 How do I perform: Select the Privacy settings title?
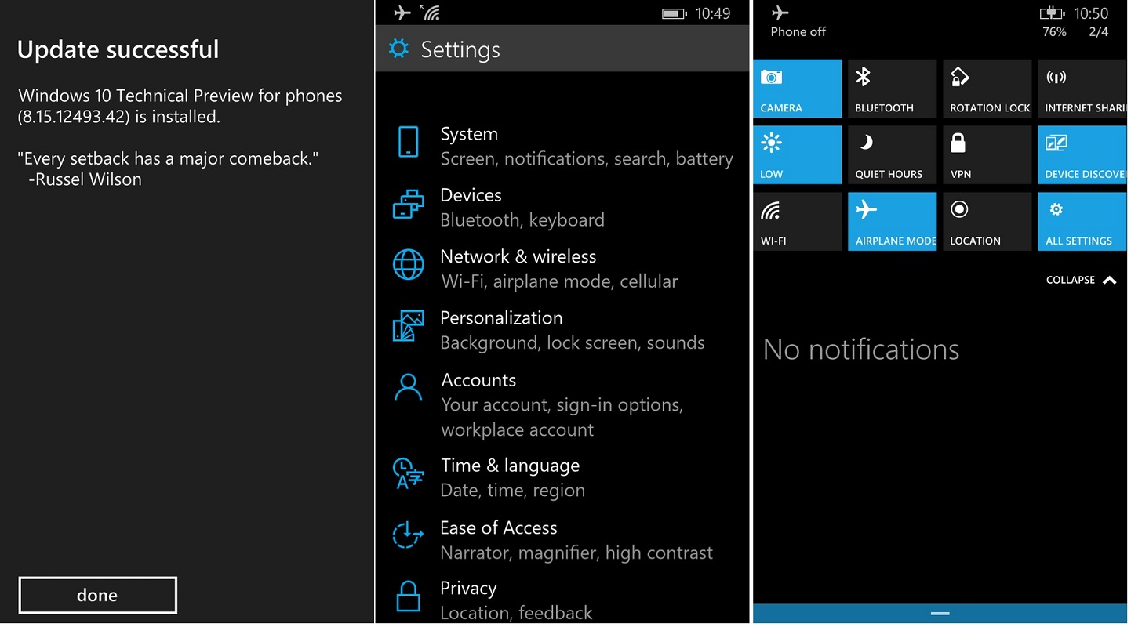pyautogui.click(x=468, y=588)
